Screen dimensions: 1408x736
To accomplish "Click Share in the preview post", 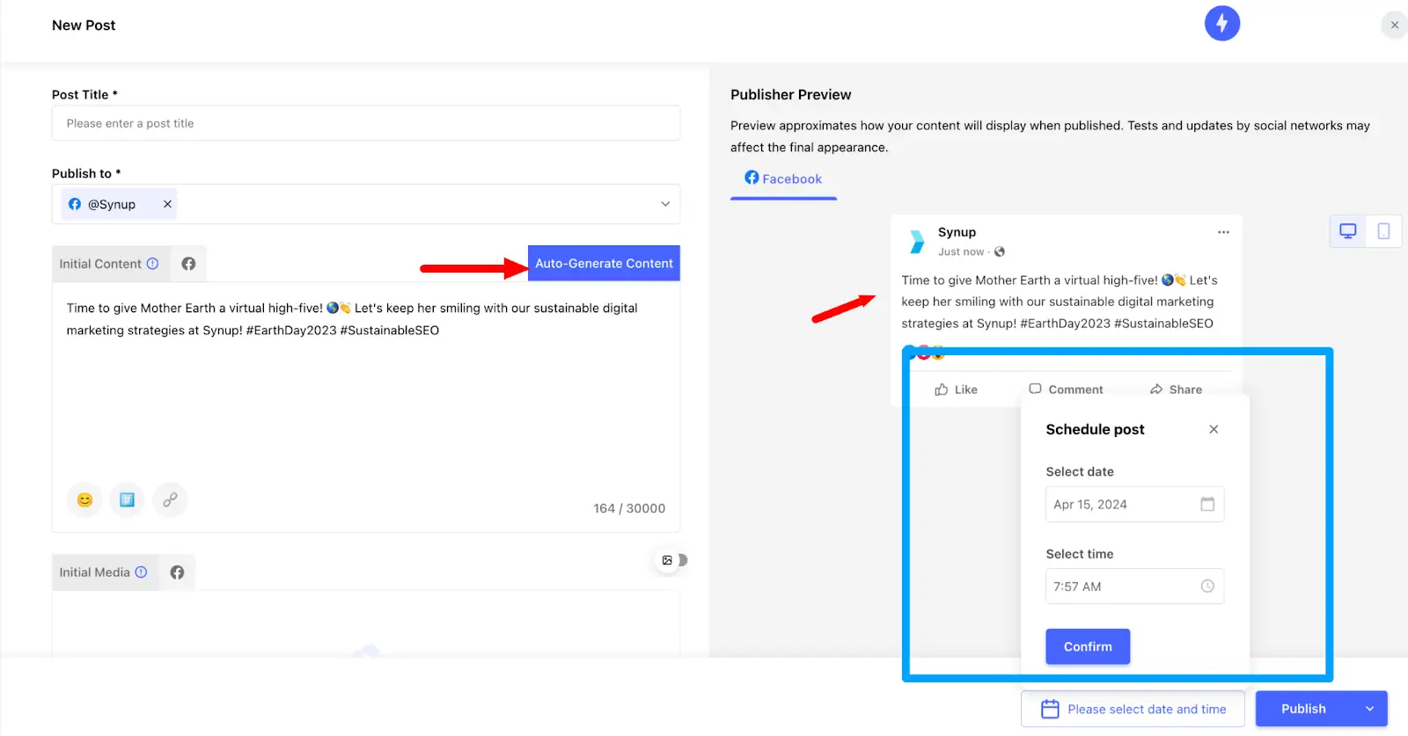I will [1176, 390].
